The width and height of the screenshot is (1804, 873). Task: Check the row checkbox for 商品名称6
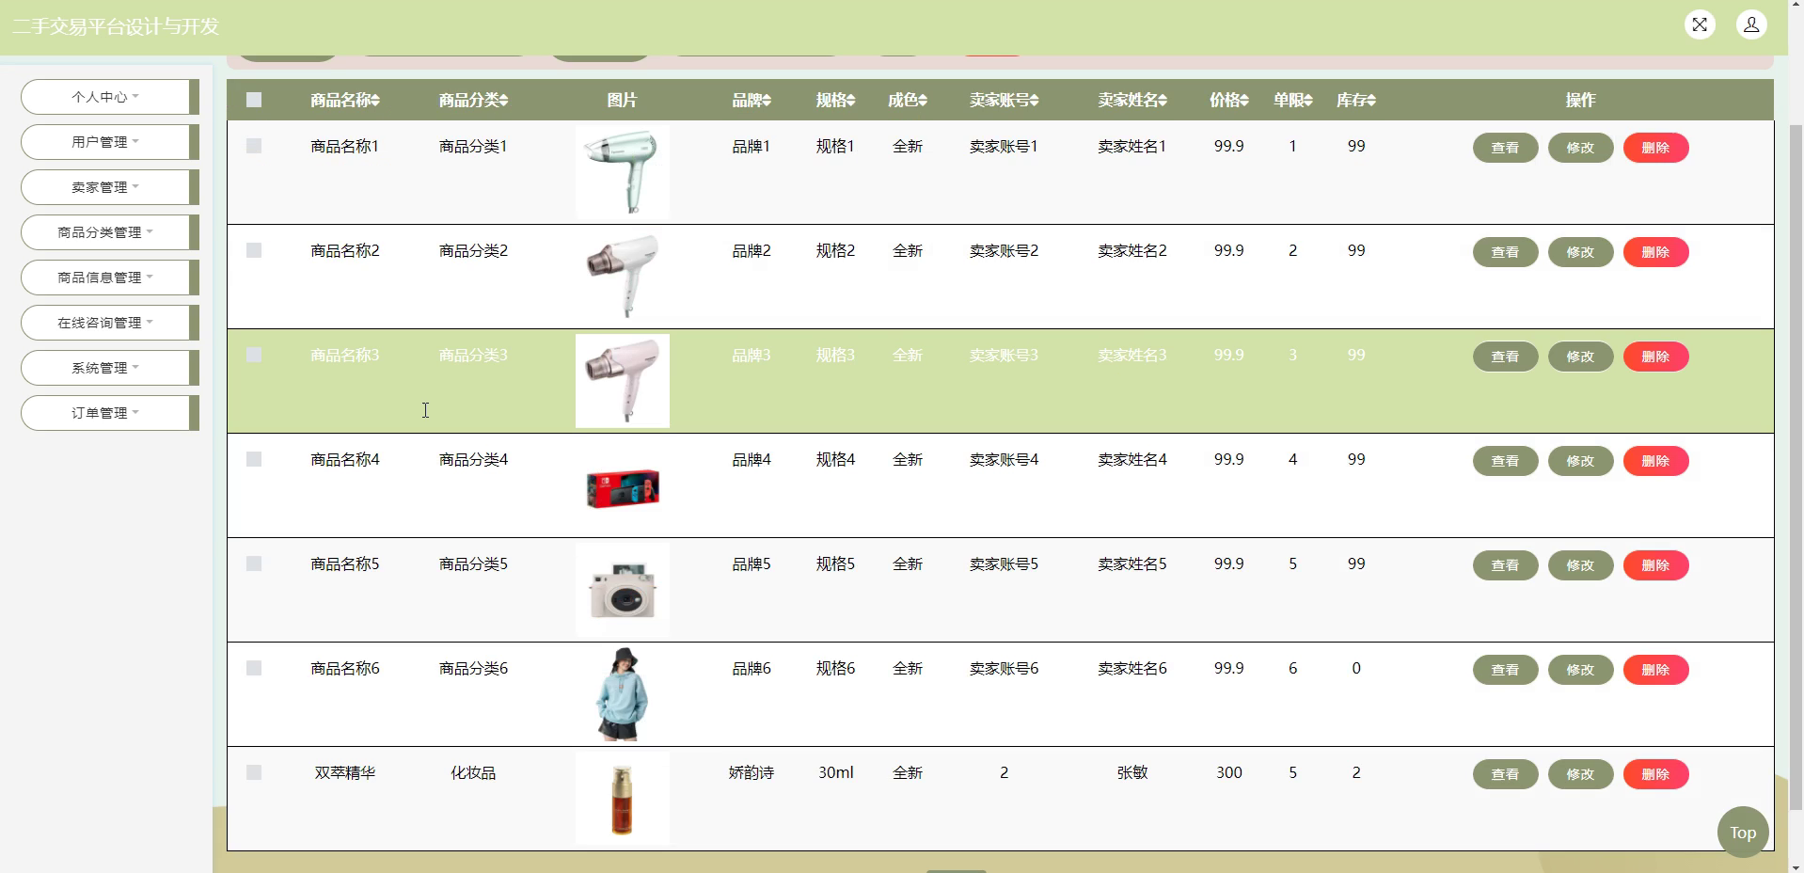pos(254,668)
